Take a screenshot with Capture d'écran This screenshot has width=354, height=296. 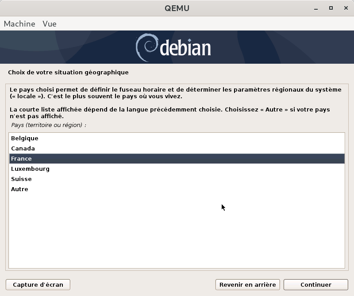(38, 284)
